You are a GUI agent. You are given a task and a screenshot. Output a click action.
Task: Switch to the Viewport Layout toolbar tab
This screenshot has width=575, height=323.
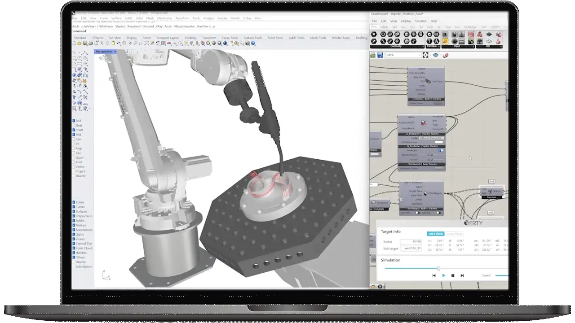click(x=168, y=38)
